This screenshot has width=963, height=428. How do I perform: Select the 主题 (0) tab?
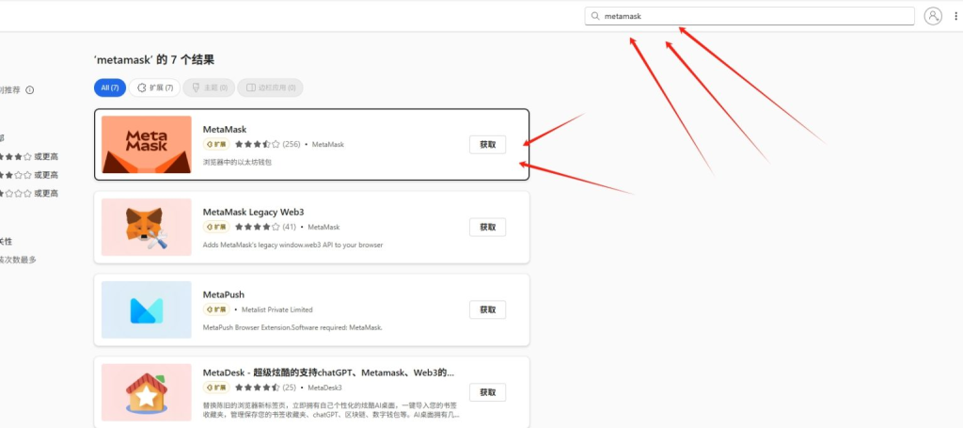209,87
